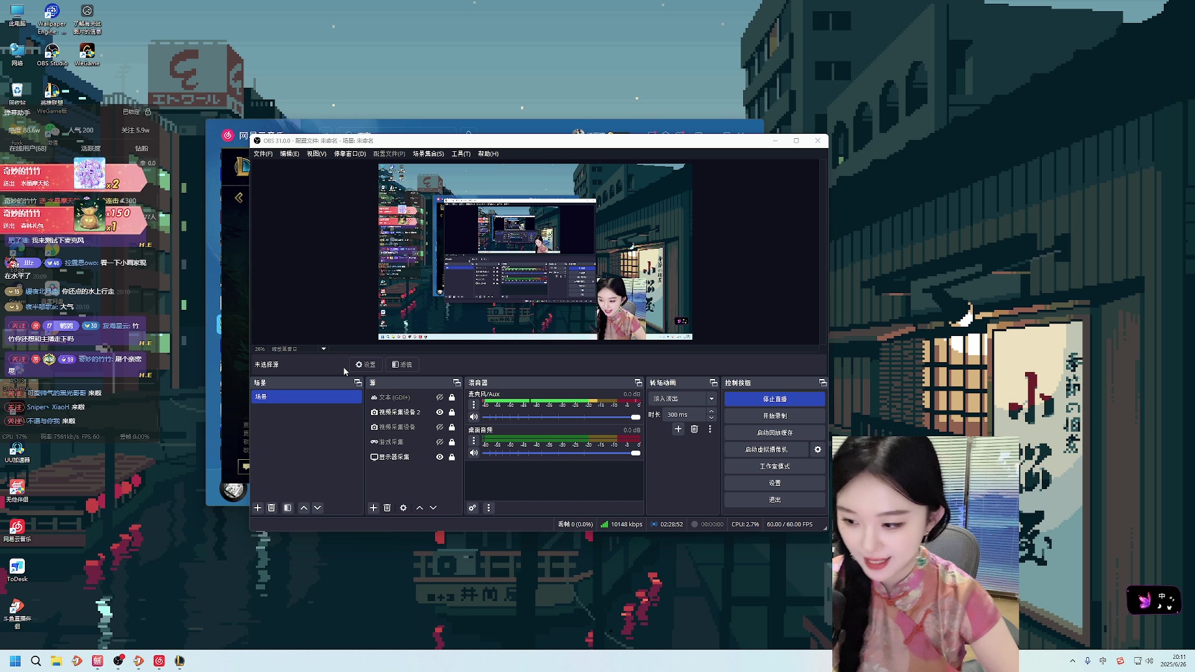This screenshot has width=1195, height=672.
Task: Adjust 麦克风/Aux volume slider
Action: (561, 417)
